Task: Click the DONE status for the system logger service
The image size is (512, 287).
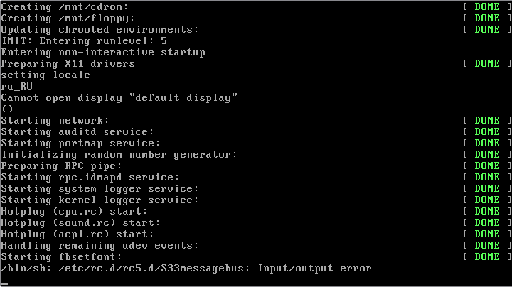Action: click(x=487, y=188)
